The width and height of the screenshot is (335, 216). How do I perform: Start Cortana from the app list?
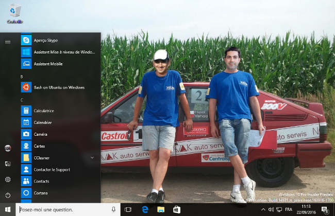click(x=41, y=193)
